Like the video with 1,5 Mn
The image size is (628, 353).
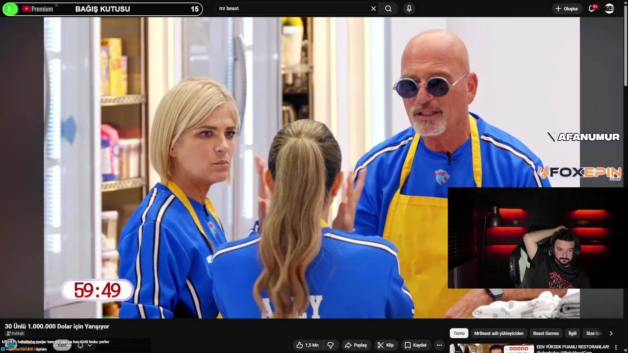click(x=307, y=345)
